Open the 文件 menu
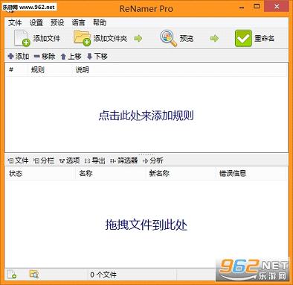 (x=15, y=23)
